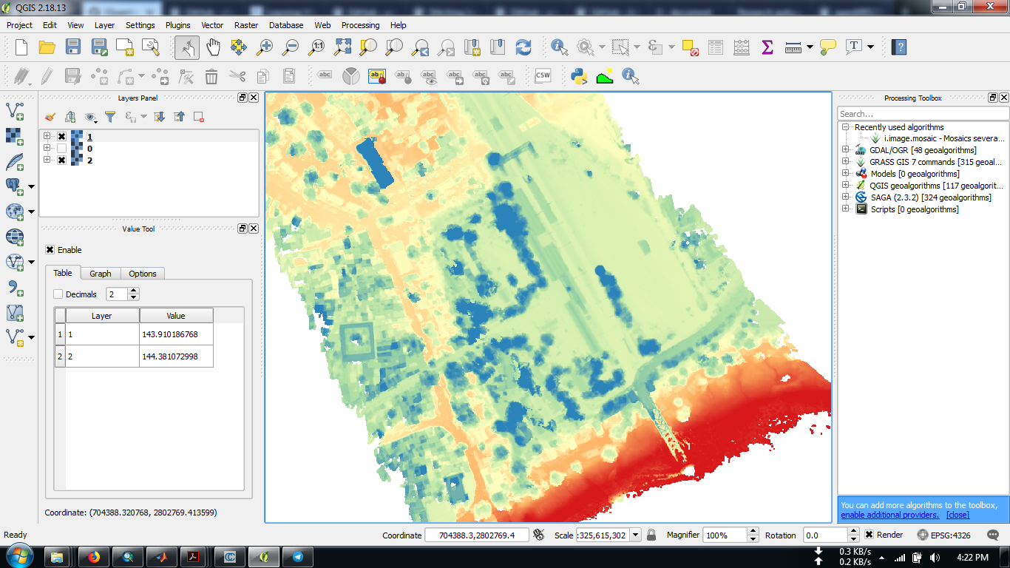Switch to the Graph tab

tap(101, 274)
